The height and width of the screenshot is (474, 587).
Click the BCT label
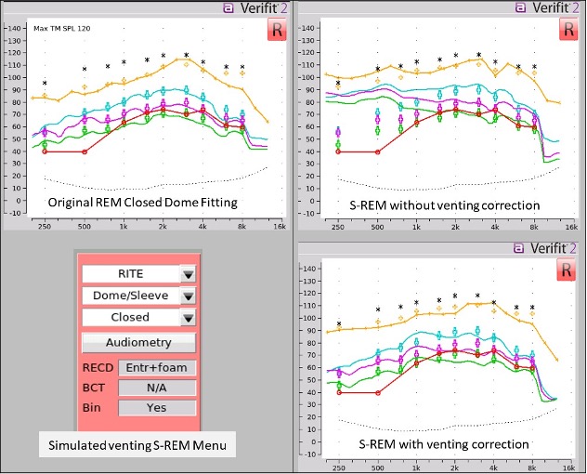pyautogui.click(x=94, y=388)
